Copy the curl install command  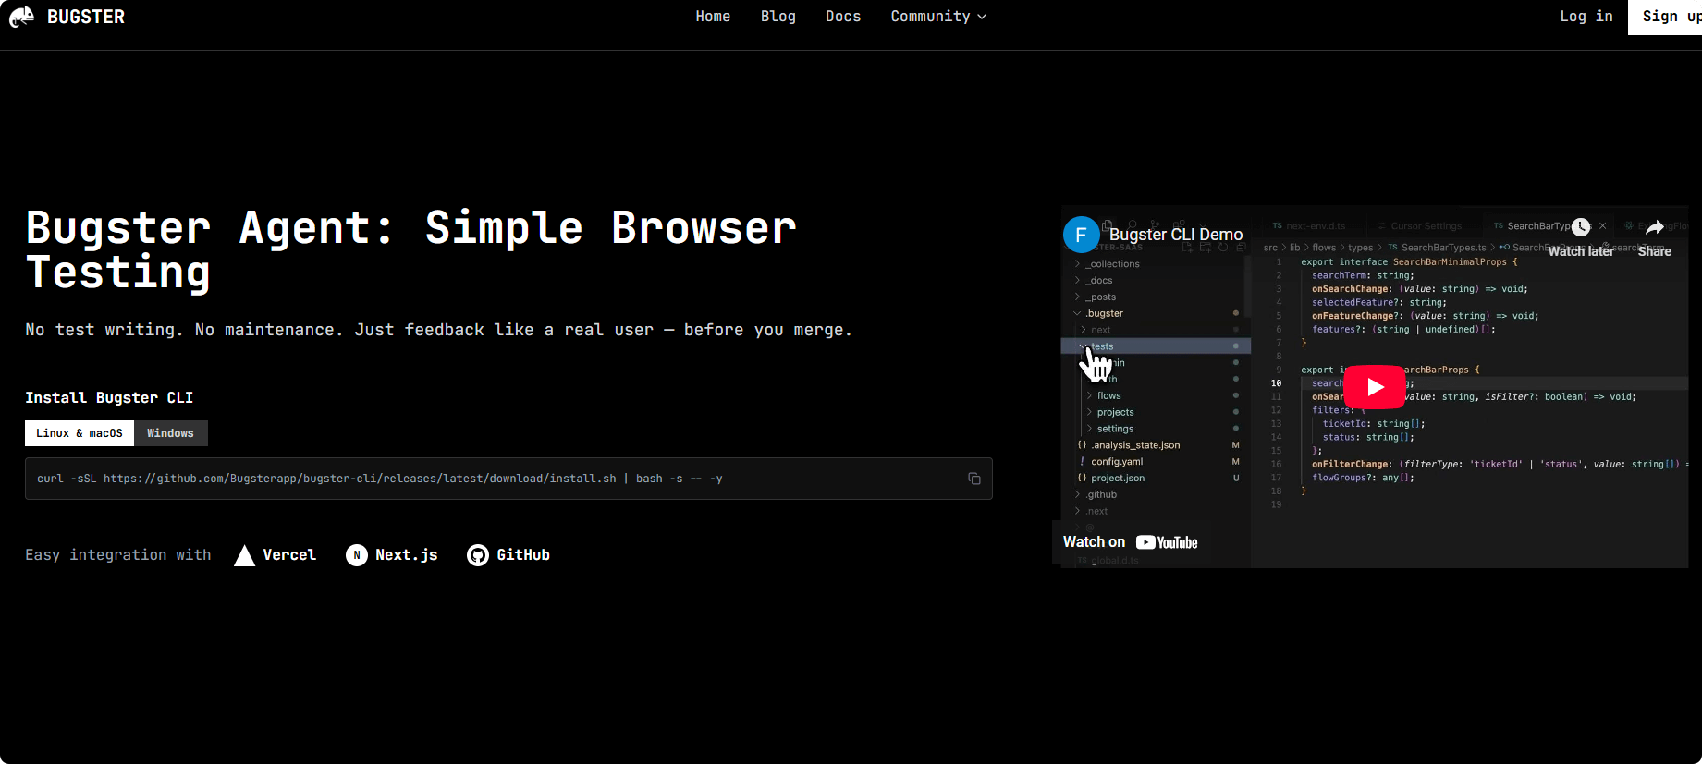(973, 479)
